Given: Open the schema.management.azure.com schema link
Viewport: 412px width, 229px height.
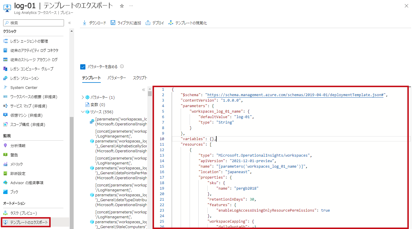Looking at the screenshot, I should 296,95.
